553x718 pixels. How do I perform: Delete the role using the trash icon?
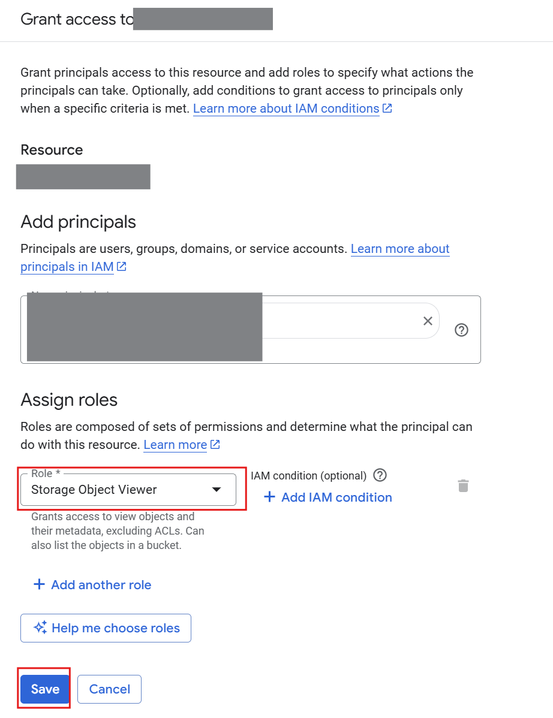pos(463,485)
